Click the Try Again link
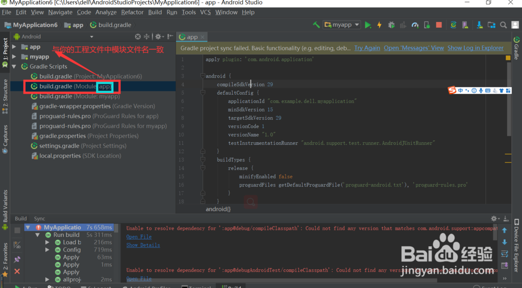Viewport: 522px width, 288px height. 367,48
